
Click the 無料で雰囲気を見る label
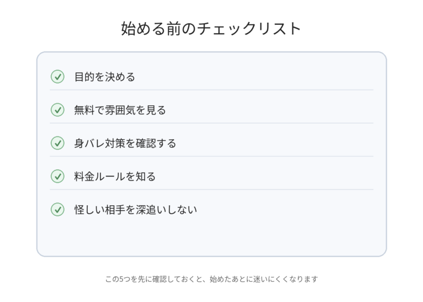[x=120, y=110]
